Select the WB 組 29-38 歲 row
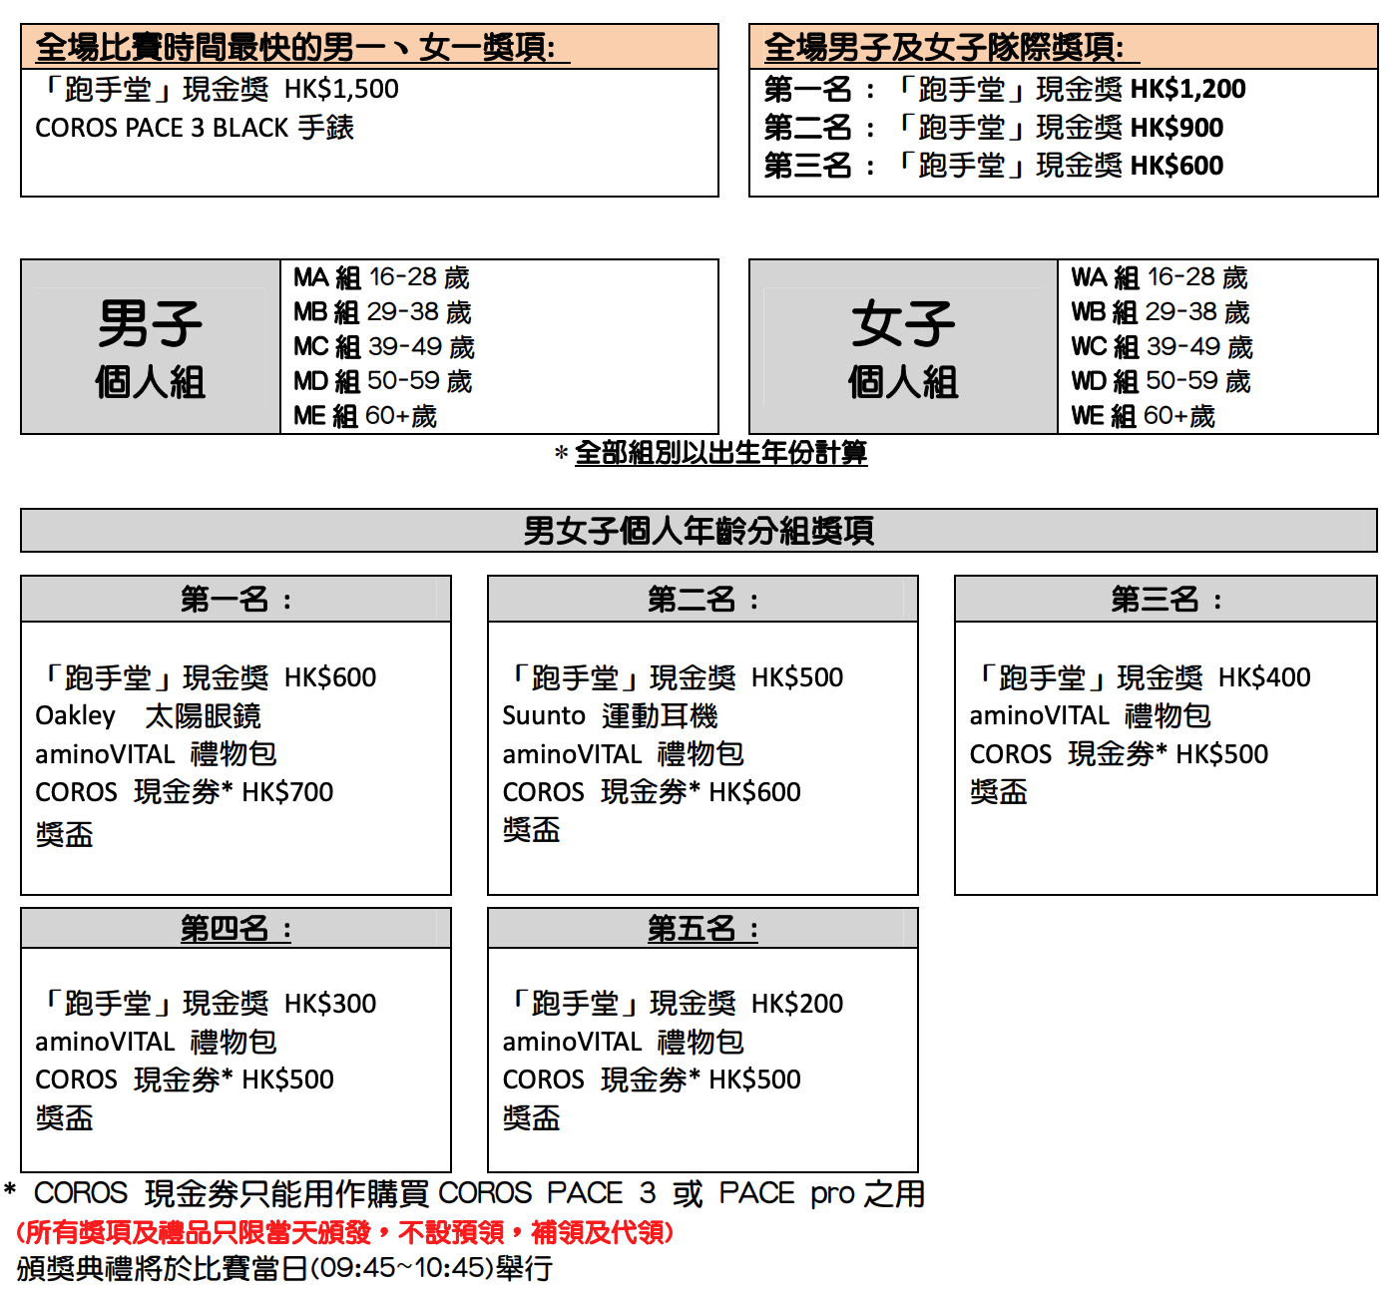1399x1299 pixels. (1161, 312)
